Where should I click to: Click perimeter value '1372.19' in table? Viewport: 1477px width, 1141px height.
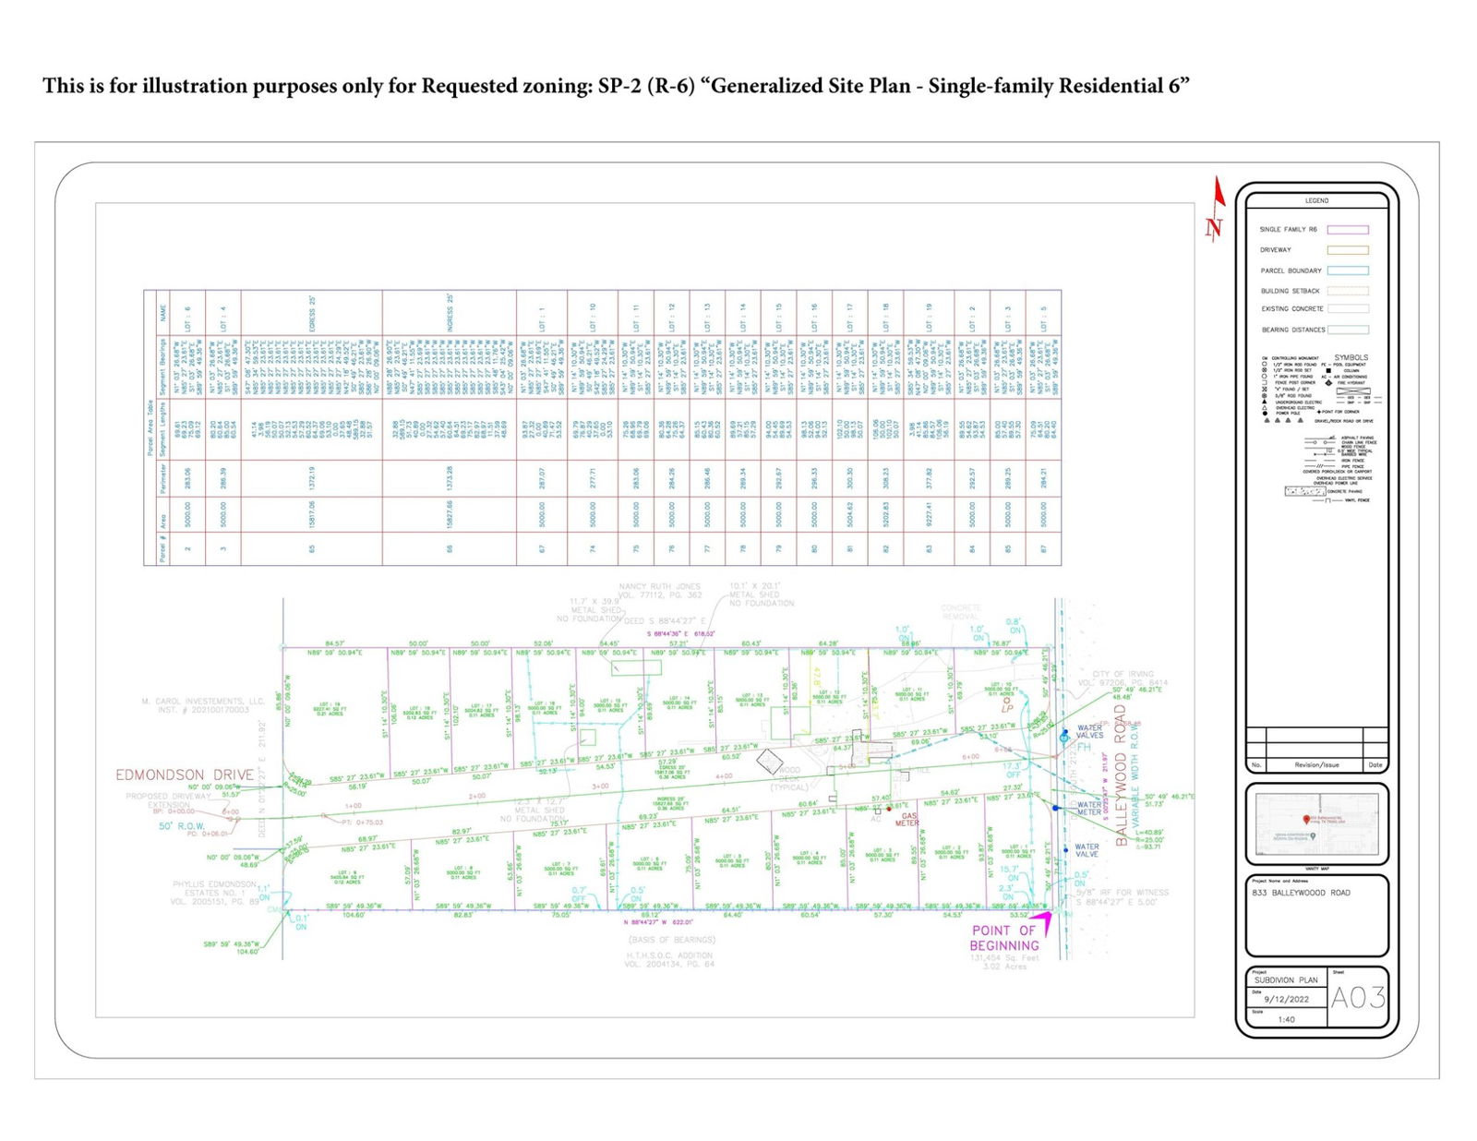click(x=313, y=478)
